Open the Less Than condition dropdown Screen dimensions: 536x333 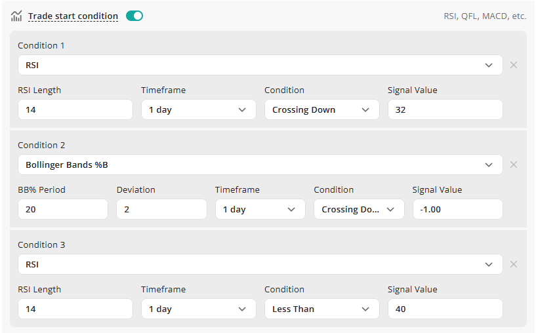(321, 309)
